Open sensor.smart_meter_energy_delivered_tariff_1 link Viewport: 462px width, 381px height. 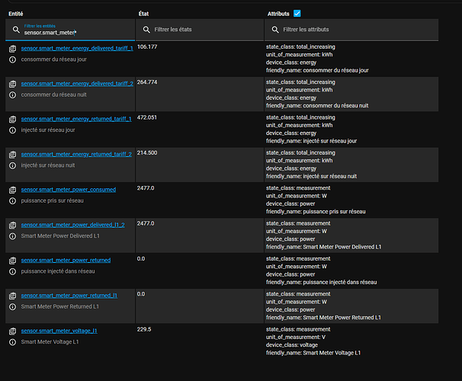coord(77,48)
